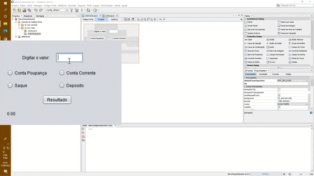Viewport: 314px width, 176px height.
Task: Open the Windows Start menu
Action: (x=5, y=3)
